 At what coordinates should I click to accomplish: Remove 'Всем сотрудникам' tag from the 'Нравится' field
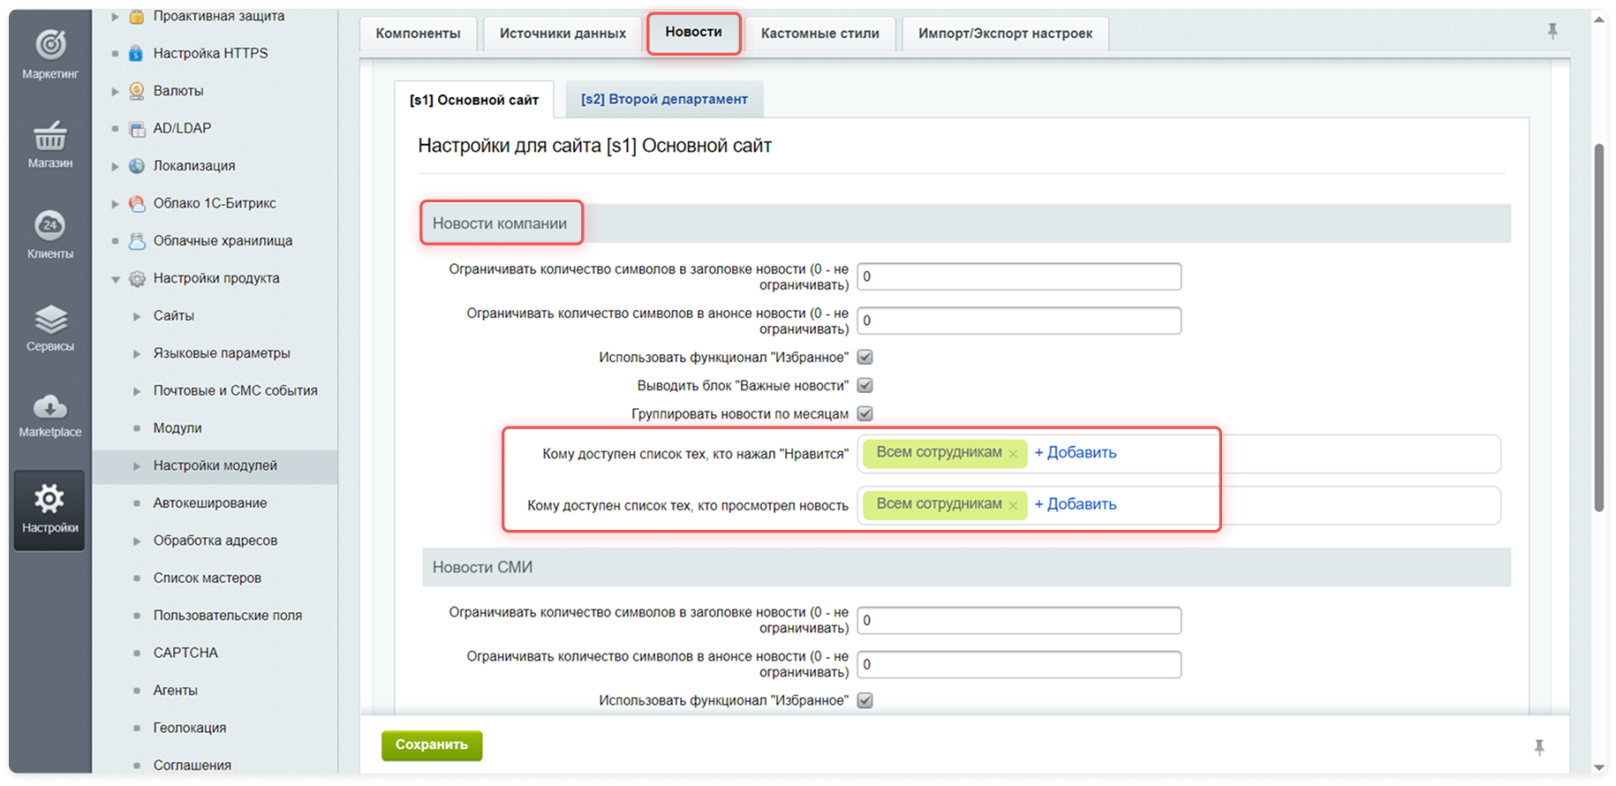(x=1013, y=454)
